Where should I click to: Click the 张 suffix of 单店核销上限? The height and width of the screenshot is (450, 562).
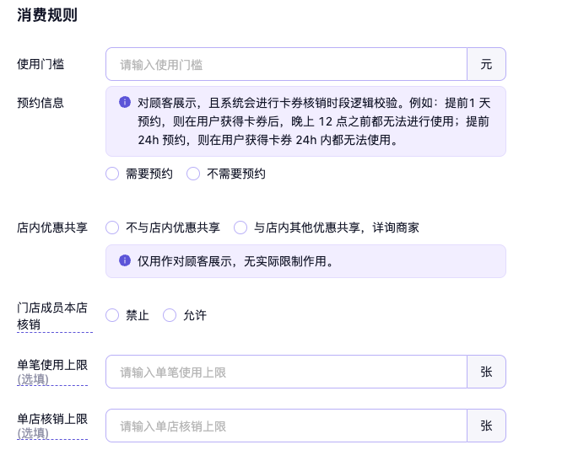(x=486, y=426)
